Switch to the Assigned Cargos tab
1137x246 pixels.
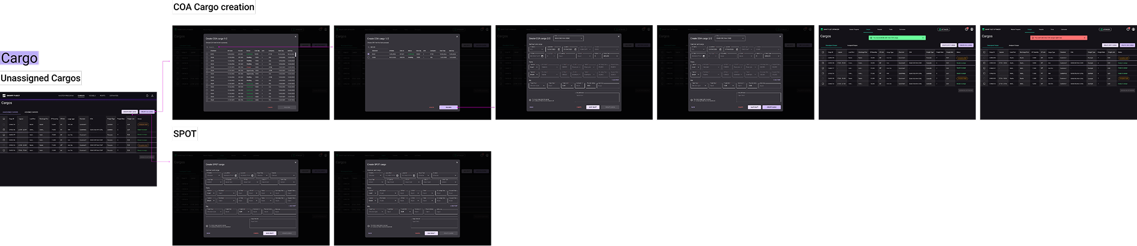pyautogui.click(x=31, y=112)
